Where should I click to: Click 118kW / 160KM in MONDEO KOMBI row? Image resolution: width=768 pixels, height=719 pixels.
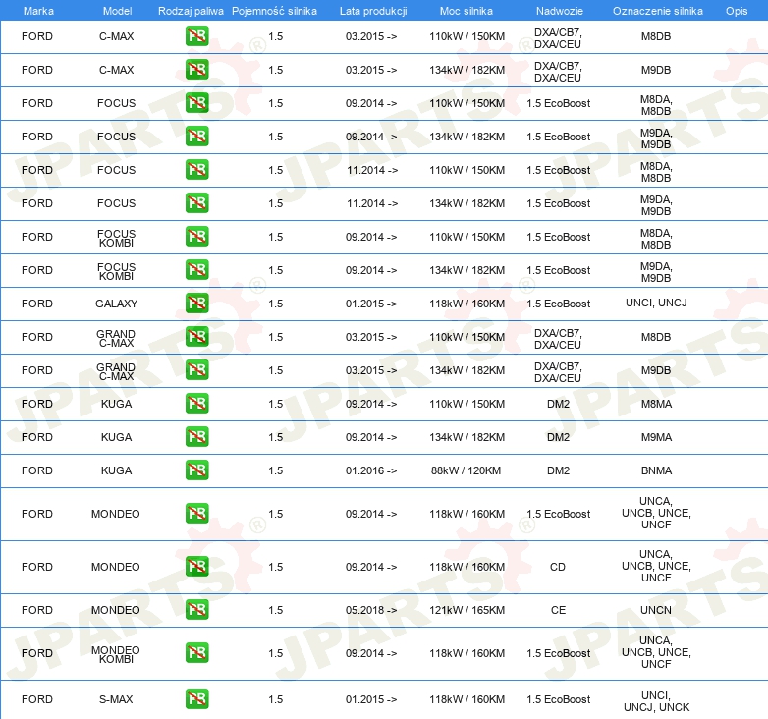466,653
